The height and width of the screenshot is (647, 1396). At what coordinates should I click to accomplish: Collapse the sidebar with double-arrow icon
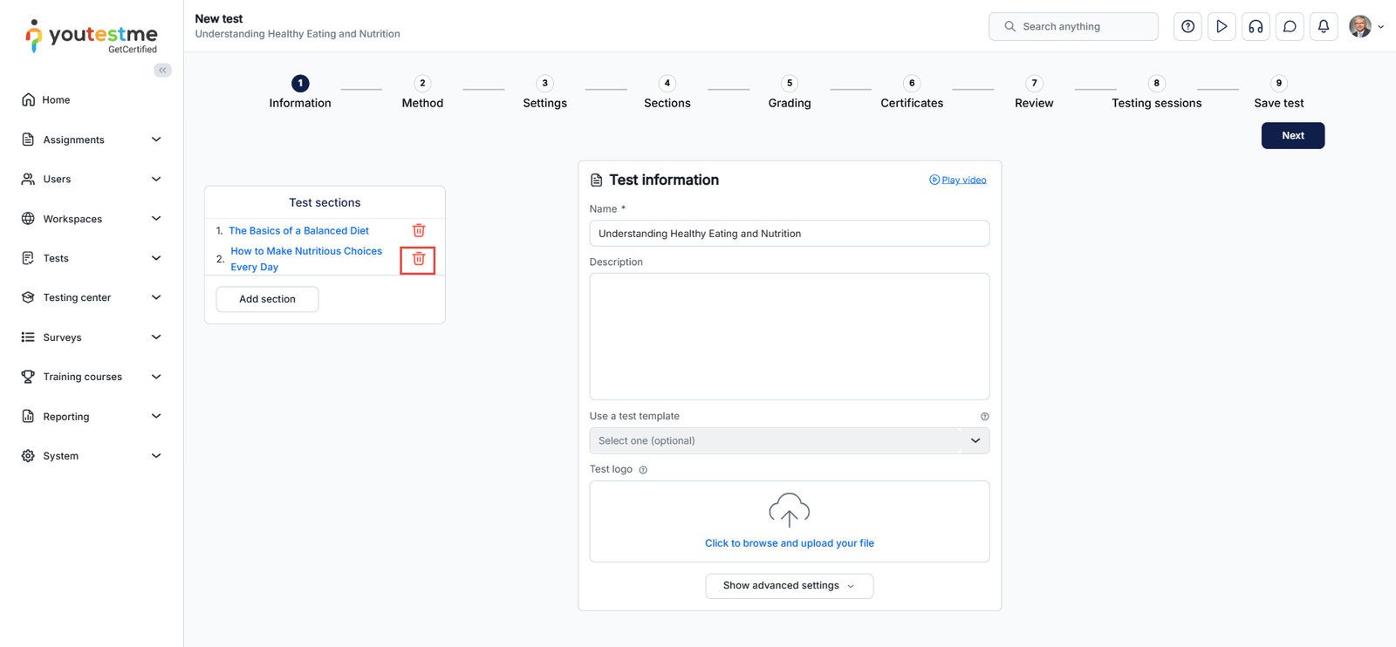162,70
